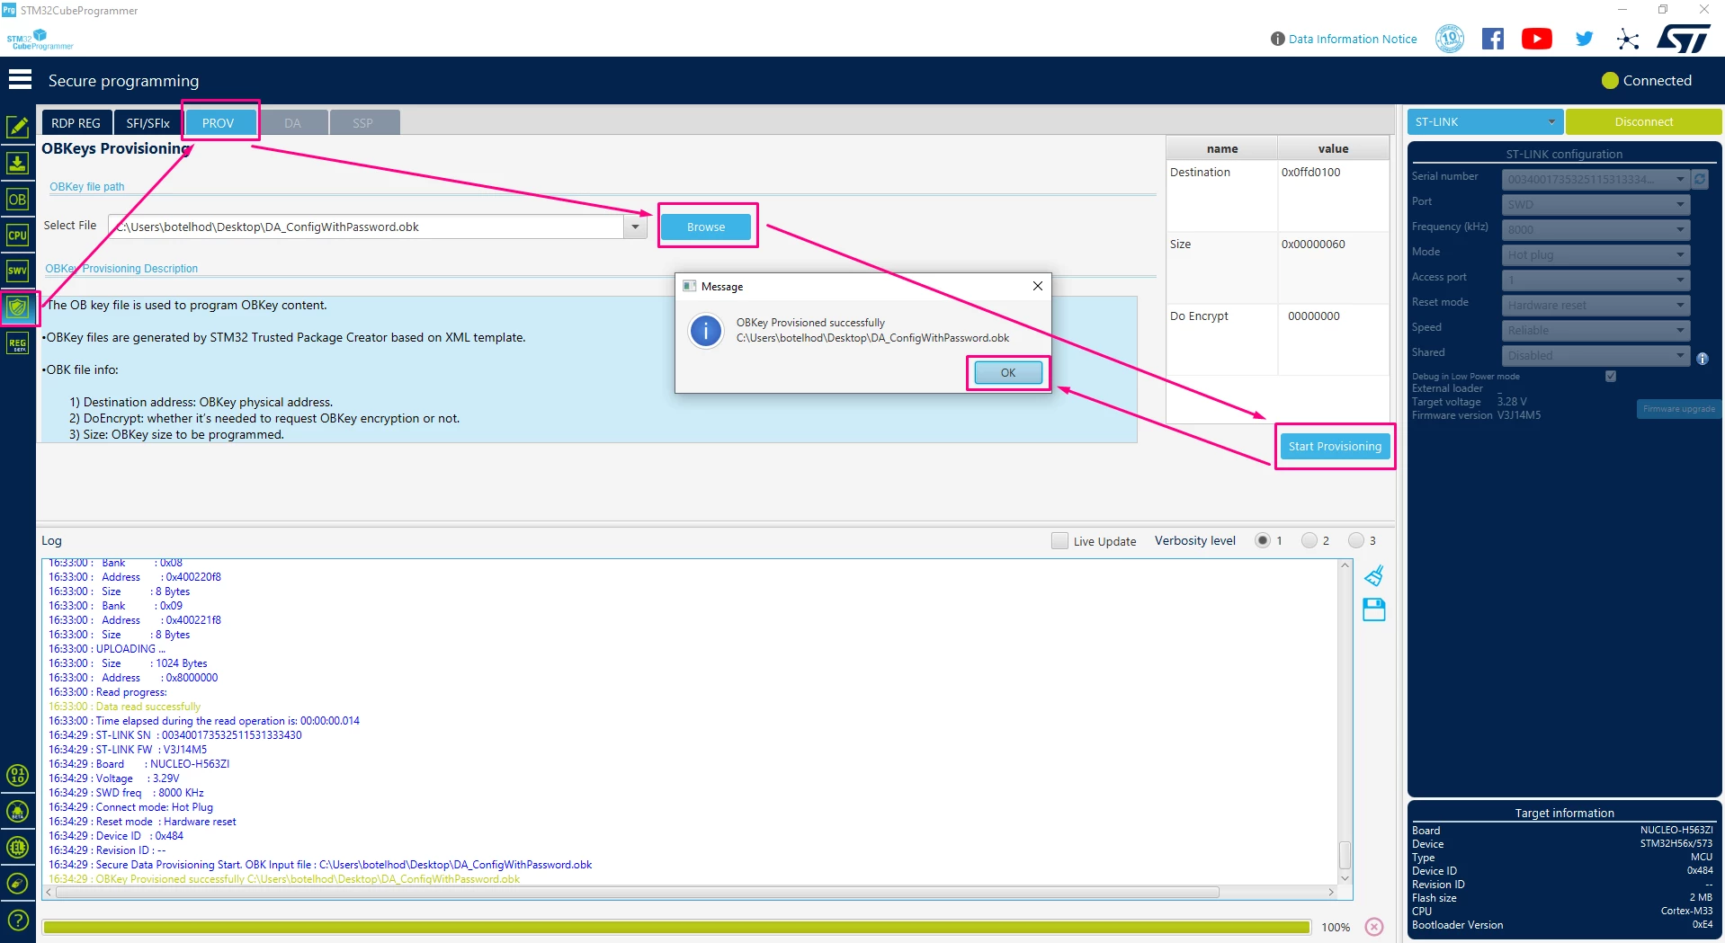
Task: Switch to the SFI/SFIx tab
Action: pos(147,122)
